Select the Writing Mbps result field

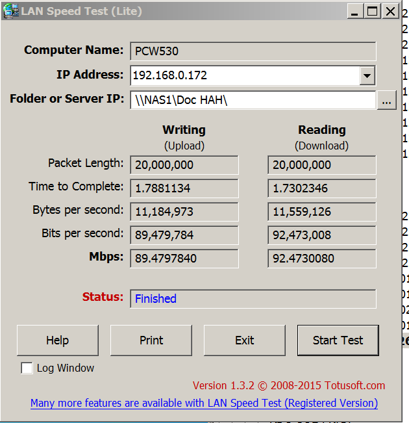click(x=184, y=259)
